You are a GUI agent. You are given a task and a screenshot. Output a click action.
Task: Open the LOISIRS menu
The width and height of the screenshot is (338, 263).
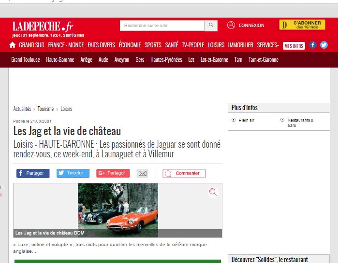(x=216, y=45)
